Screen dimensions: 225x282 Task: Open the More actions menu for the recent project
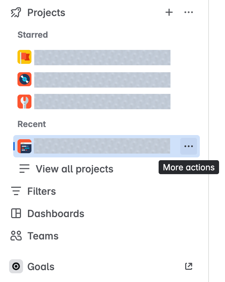tap(188, 146)
